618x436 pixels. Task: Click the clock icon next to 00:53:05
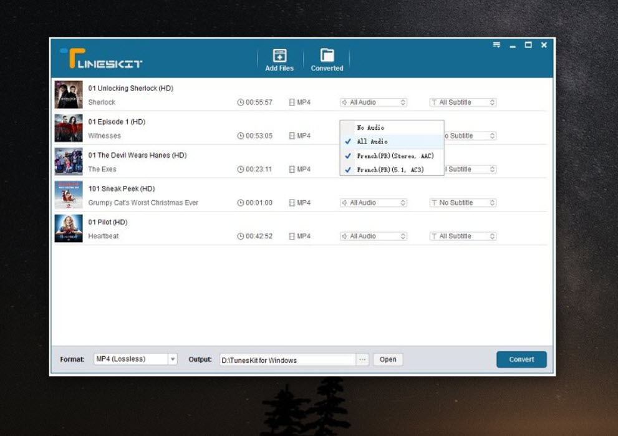[241, 136]
